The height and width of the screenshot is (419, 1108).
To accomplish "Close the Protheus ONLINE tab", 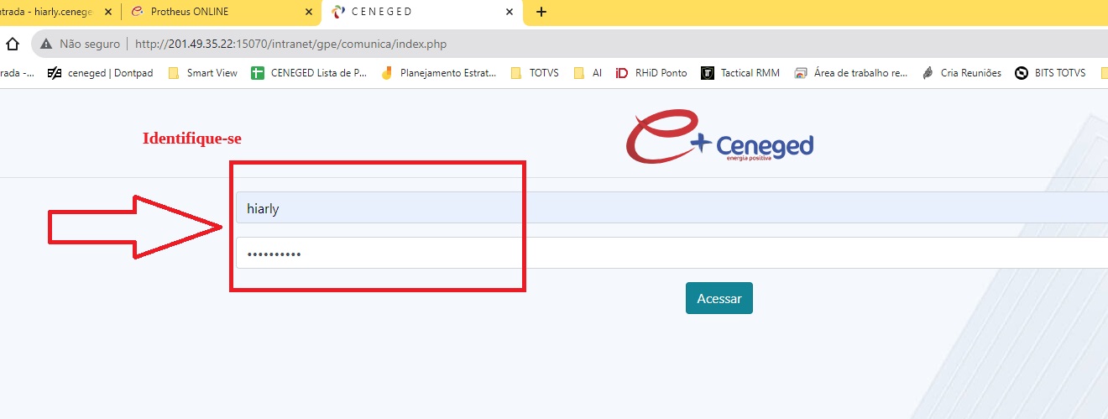I will click(x=309, y=12).
